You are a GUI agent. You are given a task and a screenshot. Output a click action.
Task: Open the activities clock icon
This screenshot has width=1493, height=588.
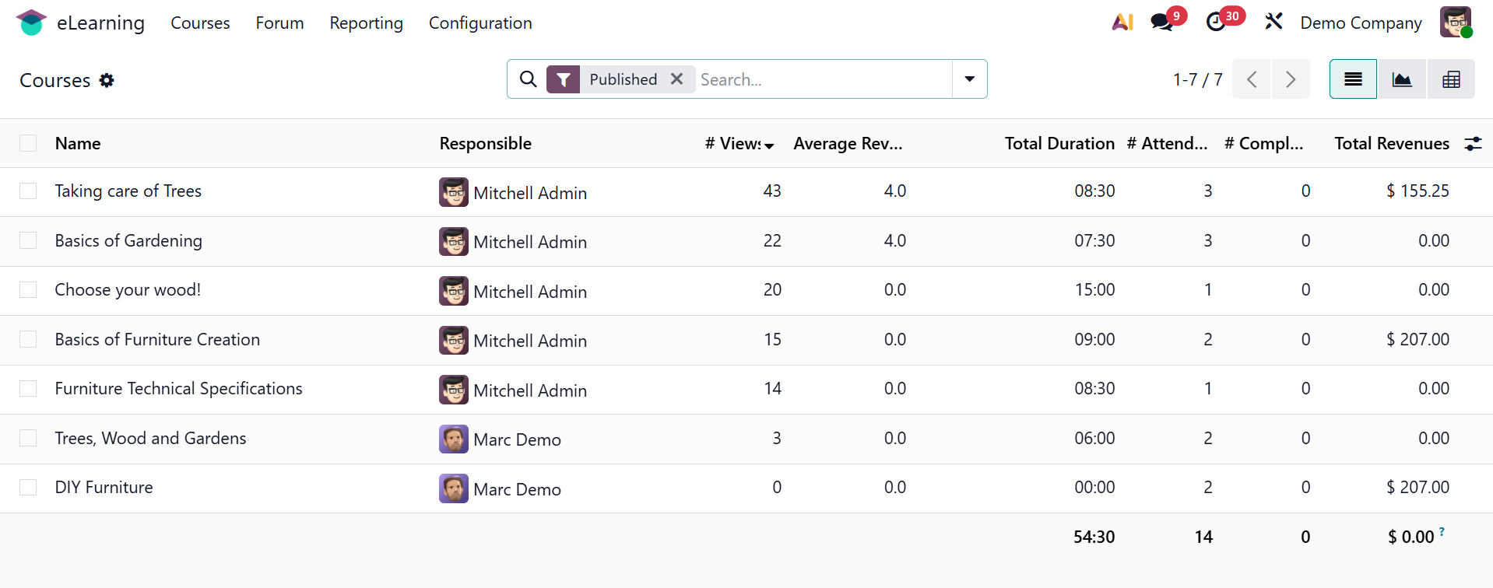pyautogui.click(x=1216, y=23)
